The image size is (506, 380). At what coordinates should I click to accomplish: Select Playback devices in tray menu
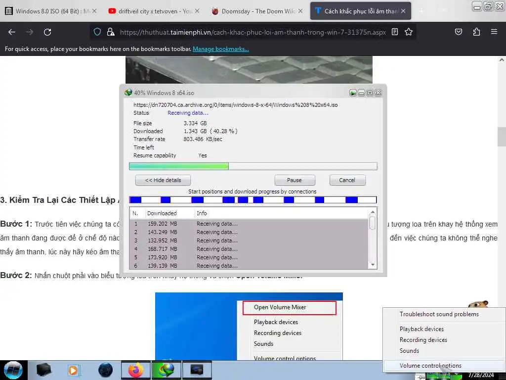pyautogui.click(x=422, y=329)
